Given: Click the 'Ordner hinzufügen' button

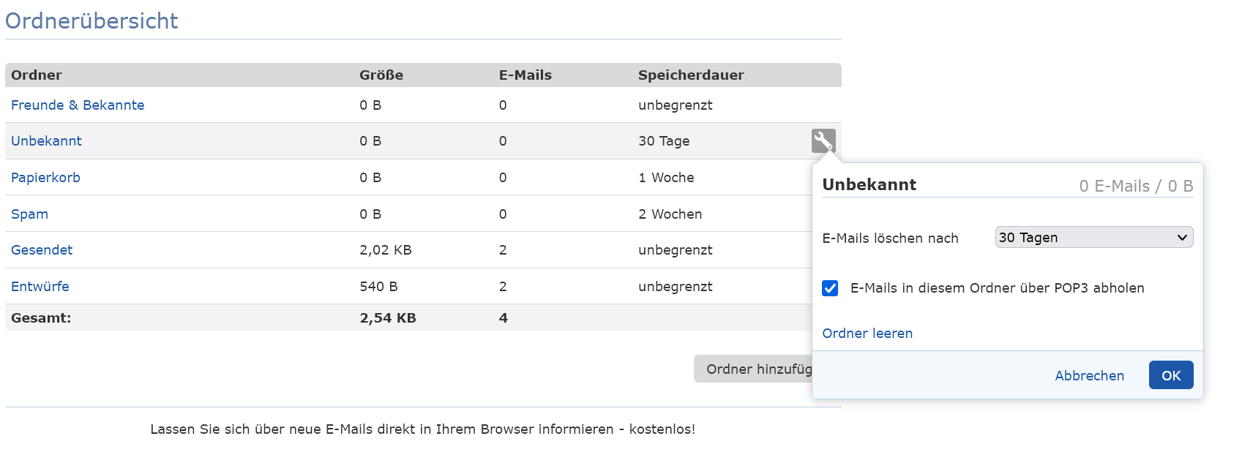Looking at the screenshot, I should 754,369.
